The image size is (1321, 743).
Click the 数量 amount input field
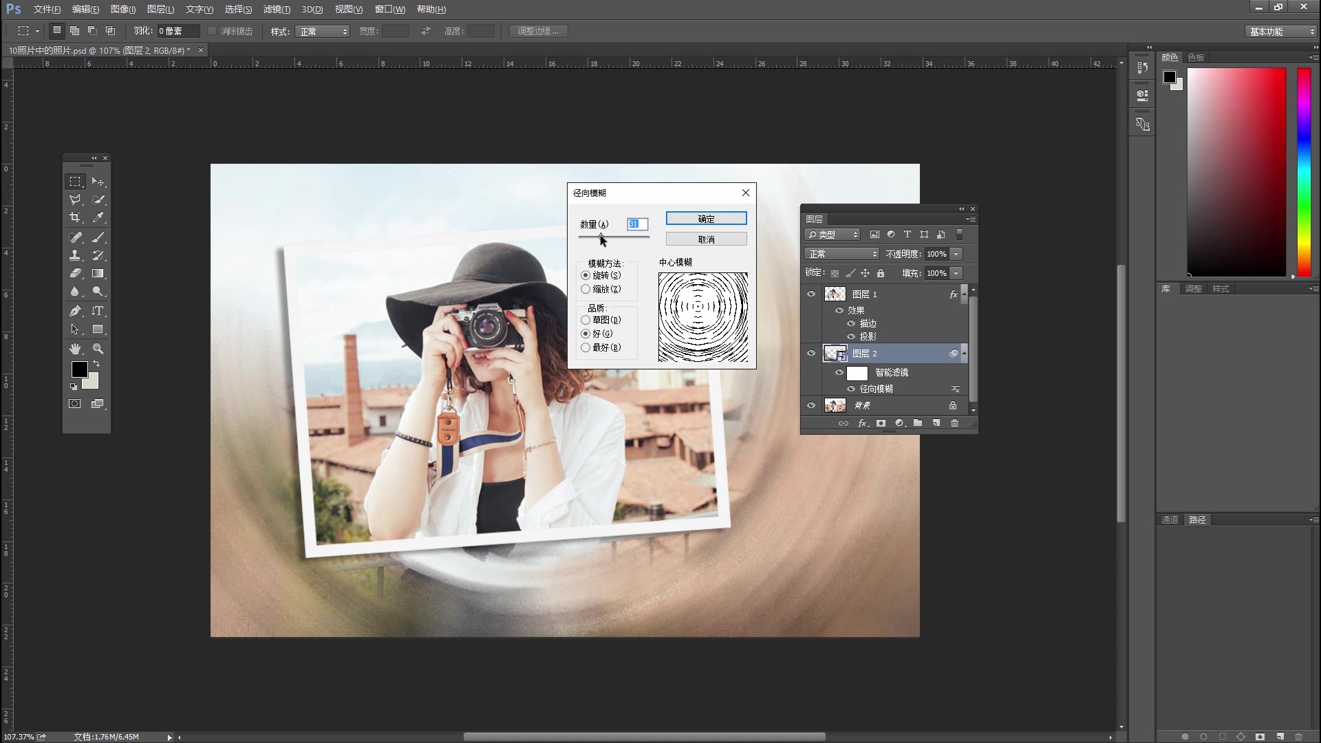tap(638, 224)
